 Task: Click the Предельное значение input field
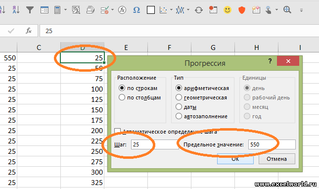tap(272, 144)
